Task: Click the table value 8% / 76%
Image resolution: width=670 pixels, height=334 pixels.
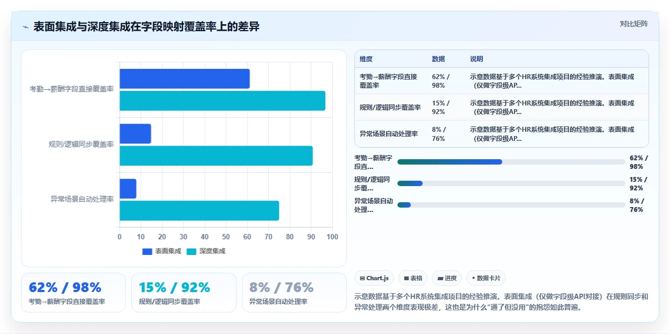Action: 439,133
